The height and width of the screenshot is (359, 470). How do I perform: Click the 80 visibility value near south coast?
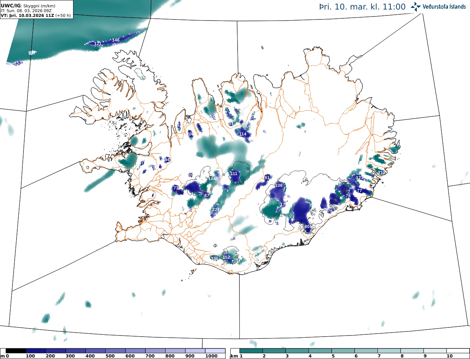307,226
